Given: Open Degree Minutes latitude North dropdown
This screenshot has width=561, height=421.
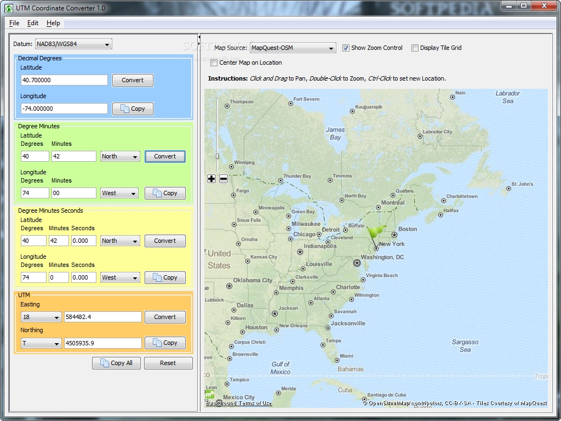Looking at the screenshot, I should point(120,156).
